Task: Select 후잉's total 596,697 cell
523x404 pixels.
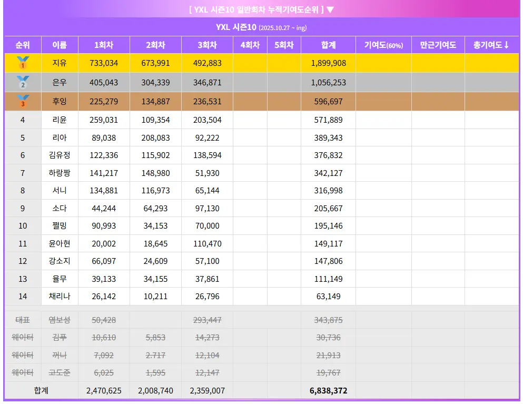Action: pos(328,101)
